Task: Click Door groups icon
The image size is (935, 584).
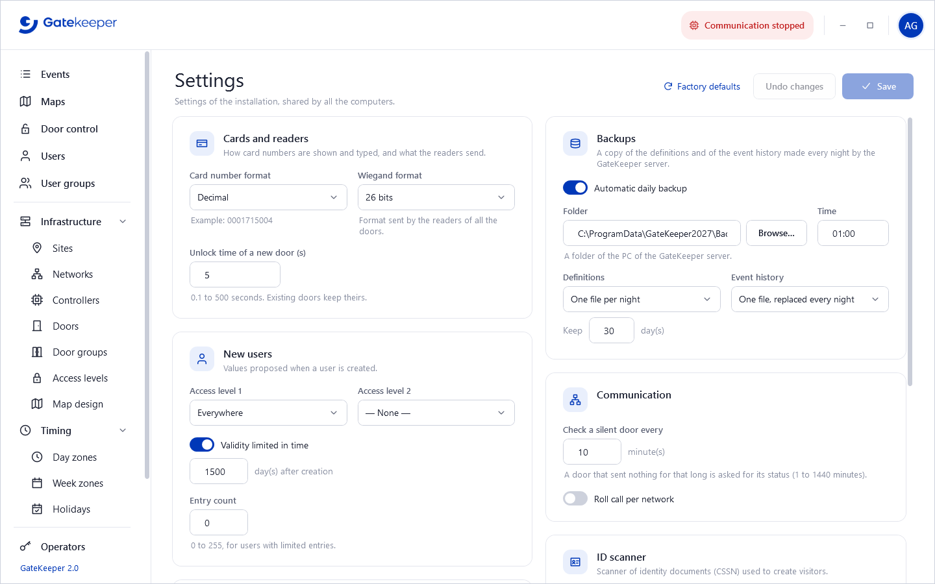Action: coord(37,352)
